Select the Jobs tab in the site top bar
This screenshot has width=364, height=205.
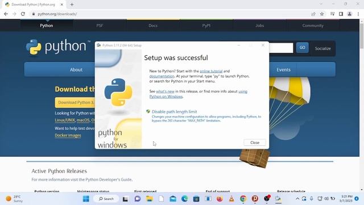[x=259, y=26]
